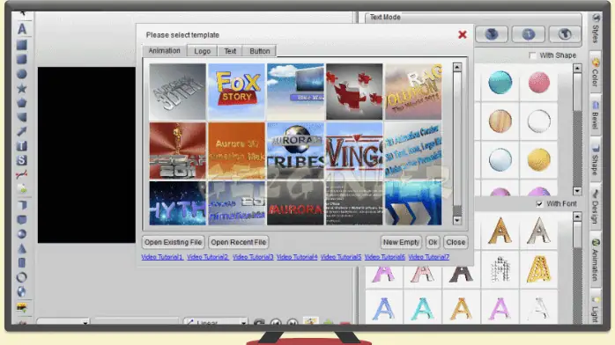Viewport: 615px width, 345px height.
Task: Select the Myth starfield template thumbnail
Action: click(x=177, y=202)
